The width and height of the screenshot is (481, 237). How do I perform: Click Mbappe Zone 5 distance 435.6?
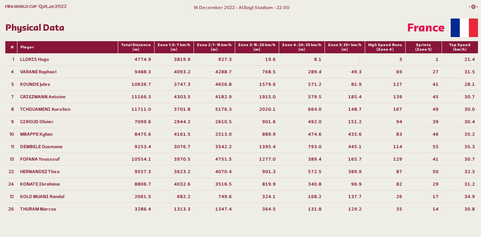355,134
